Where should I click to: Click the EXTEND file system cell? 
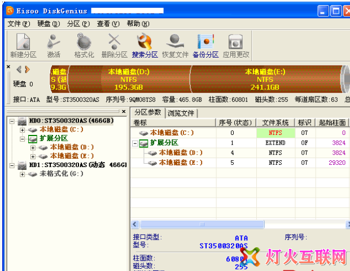[x=275, y=143]
